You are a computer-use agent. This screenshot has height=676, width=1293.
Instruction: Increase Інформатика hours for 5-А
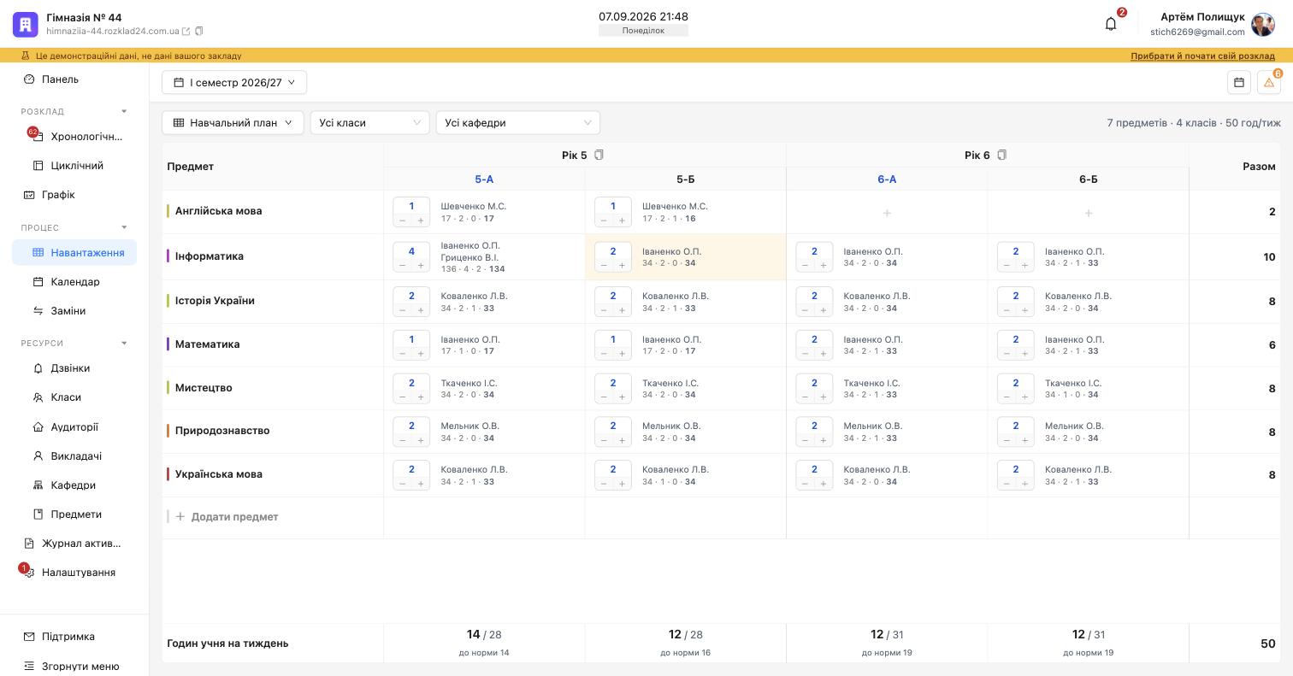pos(421,265)
